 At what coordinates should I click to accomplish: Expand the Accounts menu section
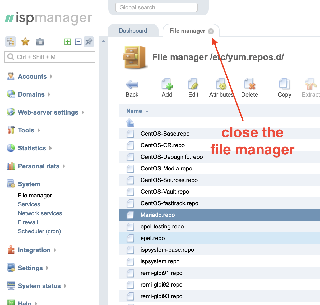pyautogui.click(x=51, y=77)
